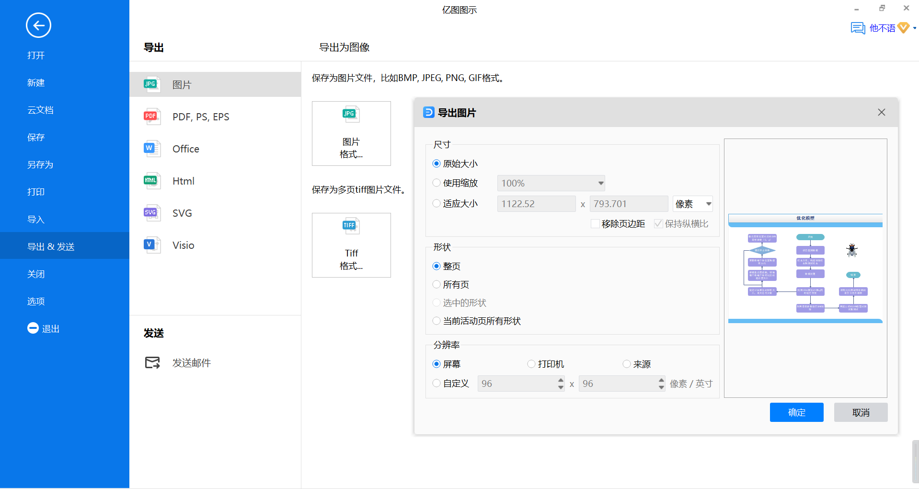Click the SVG file icon

click(x=152, y=213)
